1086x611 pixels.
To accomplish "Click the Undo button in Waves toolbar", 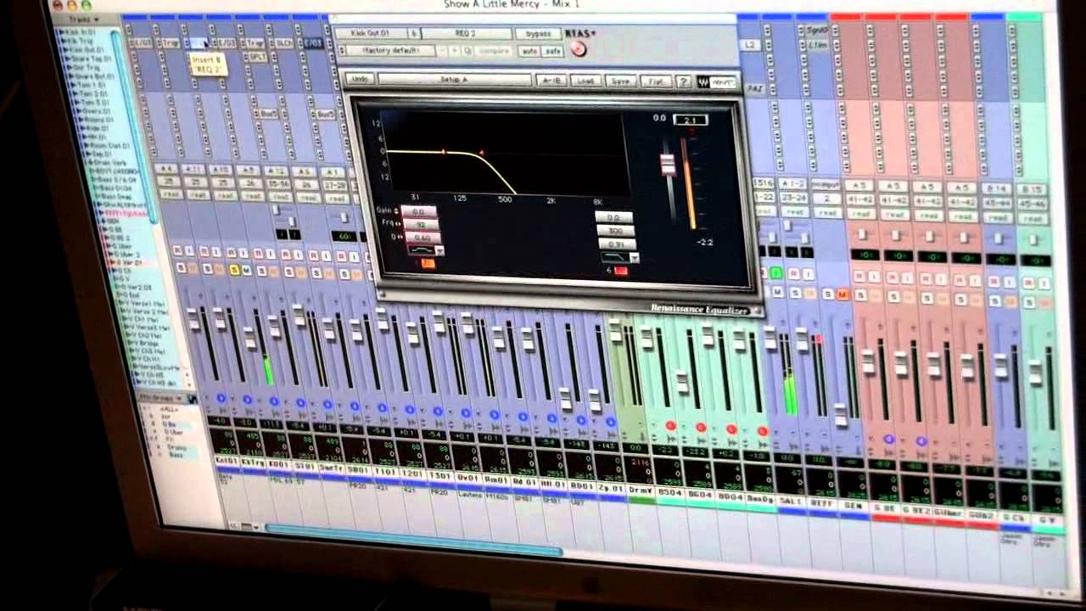I will (x=360, y=79).
